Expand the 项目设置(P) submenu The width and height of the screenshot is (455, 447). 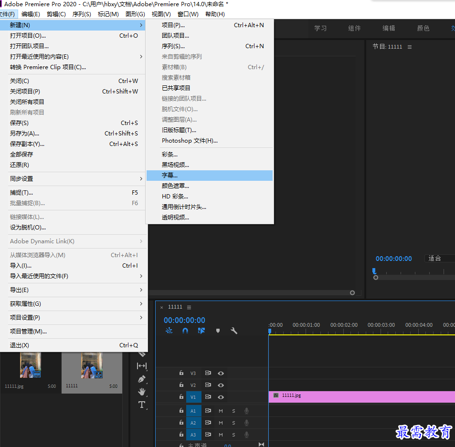tap(73, 318)
